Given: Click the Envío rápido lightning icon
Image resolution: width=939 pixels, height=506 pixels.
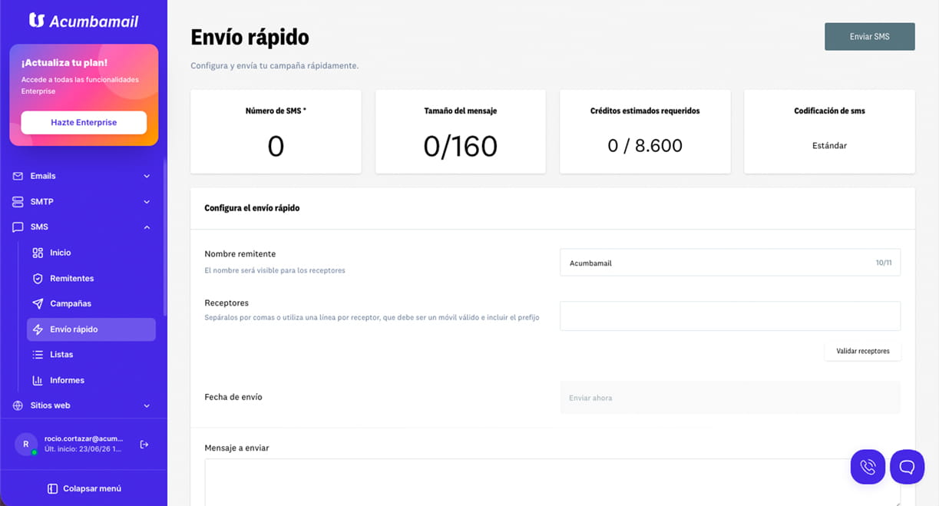Looking at the screenshot, I should pyautogui.click(x=38, y=329).
